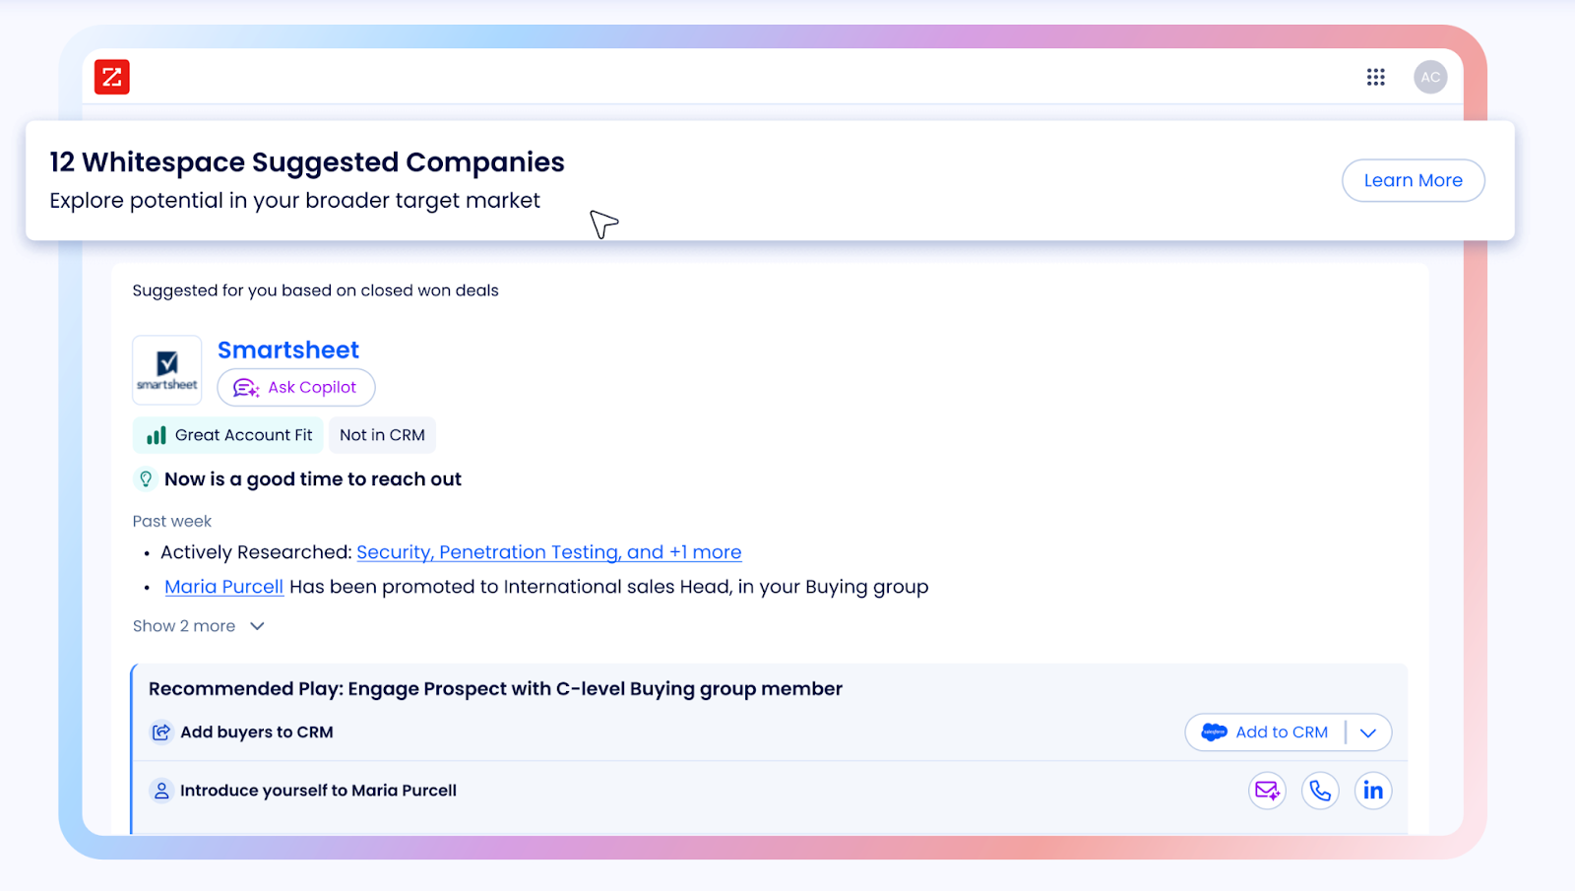This screenshot has height=891, width=1575.
Task: Click 'Introduce yourself to Maria Purcell' text
Action: tap(318, 791)
